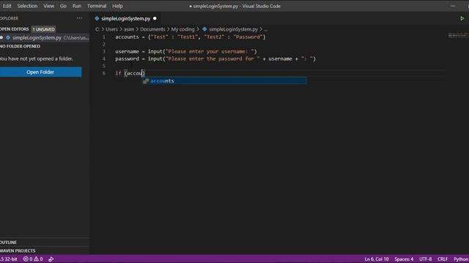Image resolution: width=469 pixels, height=263 pixels.
Task: Click line number 6 in gutter
Action: (104, 73)
